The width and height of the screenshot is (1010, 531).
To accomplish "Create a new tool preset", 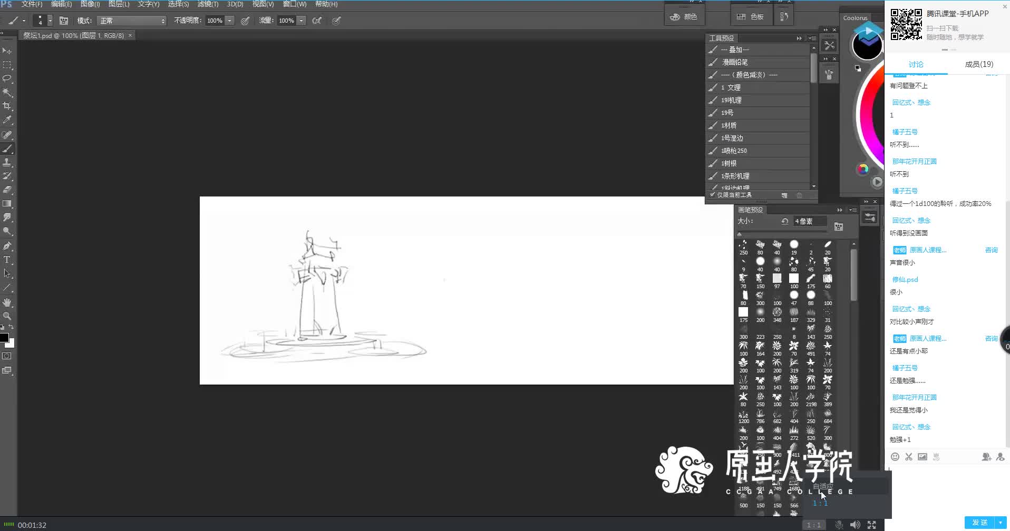I will (784, 195).
